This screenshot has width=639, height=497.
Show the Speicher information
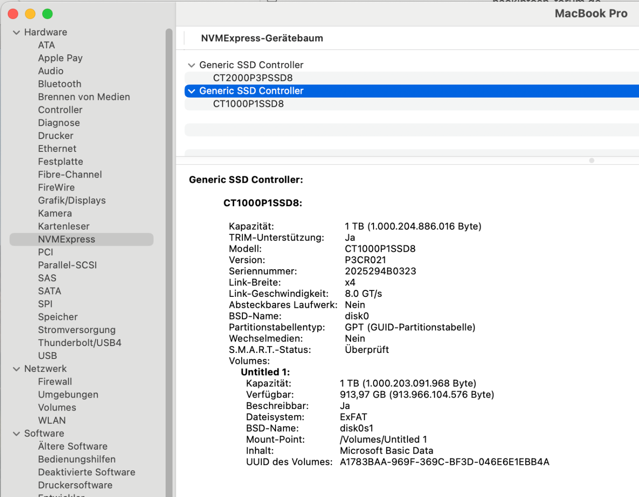pos(58,317)
